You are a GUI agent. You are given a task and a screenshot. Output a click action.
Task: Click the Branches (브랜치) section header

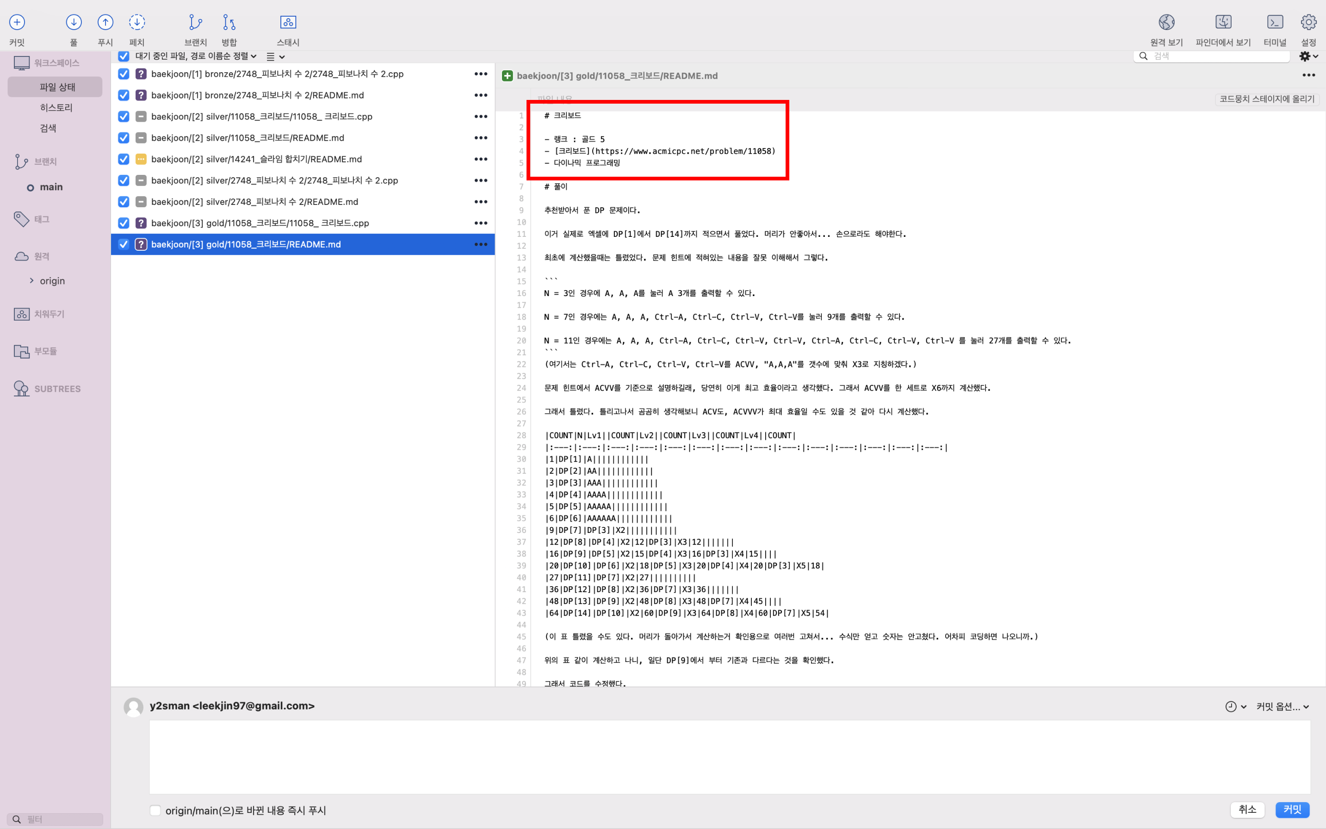point(45,162)
